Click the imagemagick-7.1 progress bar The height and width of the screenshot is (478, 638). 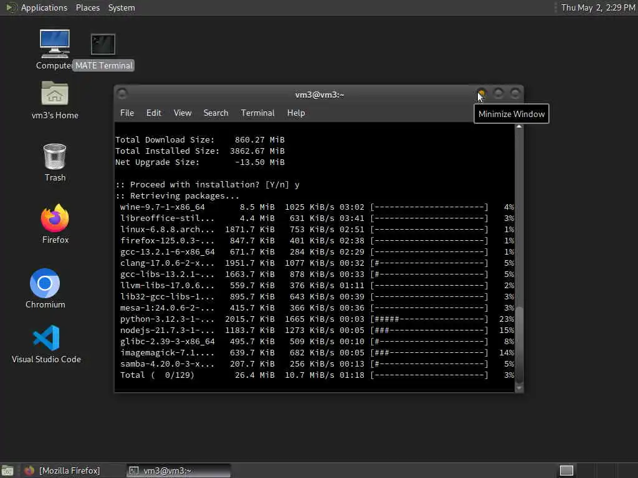(x=429, y=353)
